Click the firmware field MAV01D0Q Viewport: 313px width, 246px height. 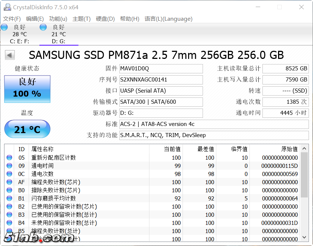(x=161, y=69)
